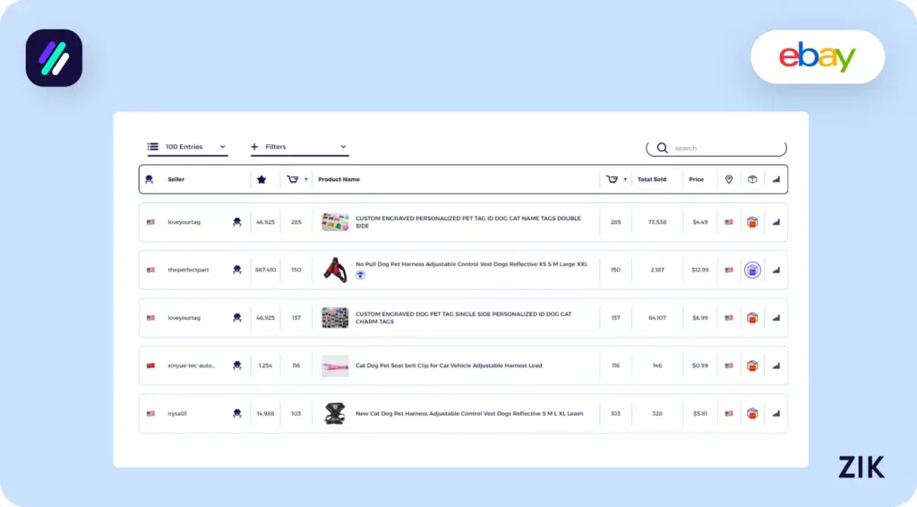Open seller loveyourtag in the $4.49 row
Image resolution: width=917 pixels, height=507 pixels.
pyautogui.click(x=184, y=222)
